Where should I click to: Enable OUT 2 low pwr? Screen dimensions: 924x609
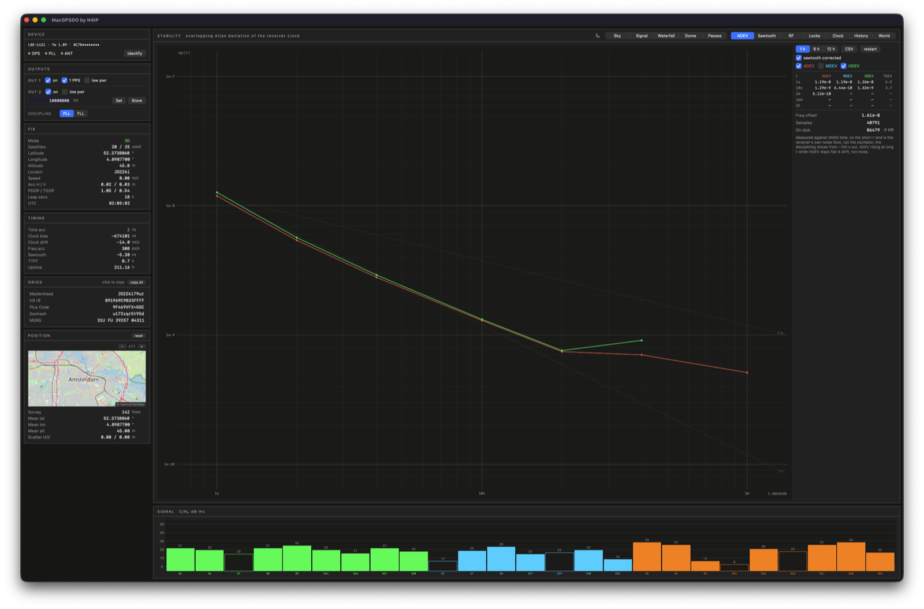tap(65, 92)
